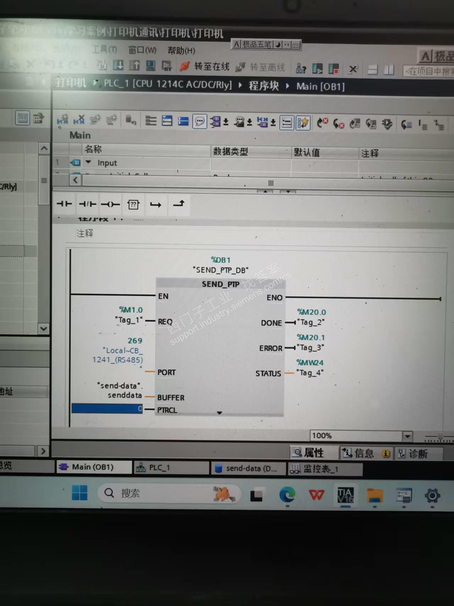The width and height of the screenshot is (454, 606).
Task: Insert output coil element
Action: point(110,204)
